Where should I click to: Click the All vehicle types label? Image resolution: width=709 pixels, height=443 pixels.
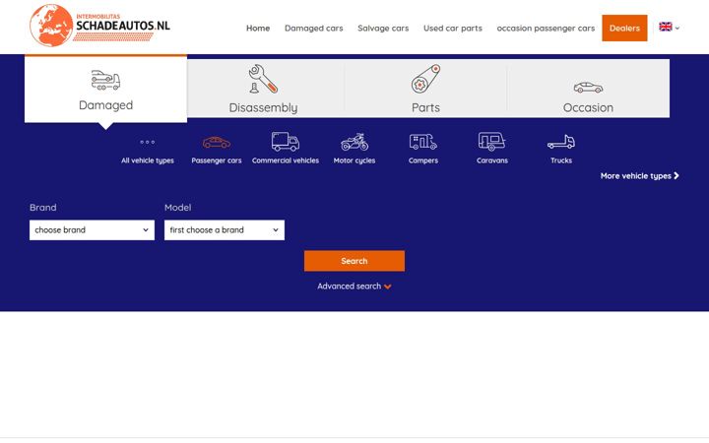[148, 160]
